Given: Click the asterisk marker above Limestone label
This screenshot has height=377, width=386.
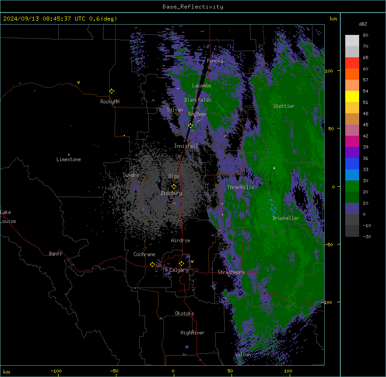Looking at the screenshot, I should 69,155.
